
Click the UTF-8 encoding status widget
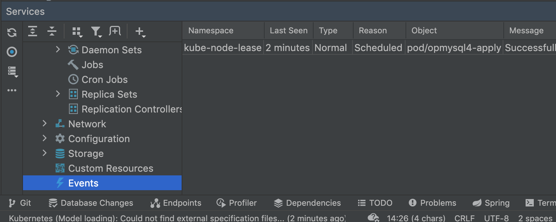coord(496,218)
